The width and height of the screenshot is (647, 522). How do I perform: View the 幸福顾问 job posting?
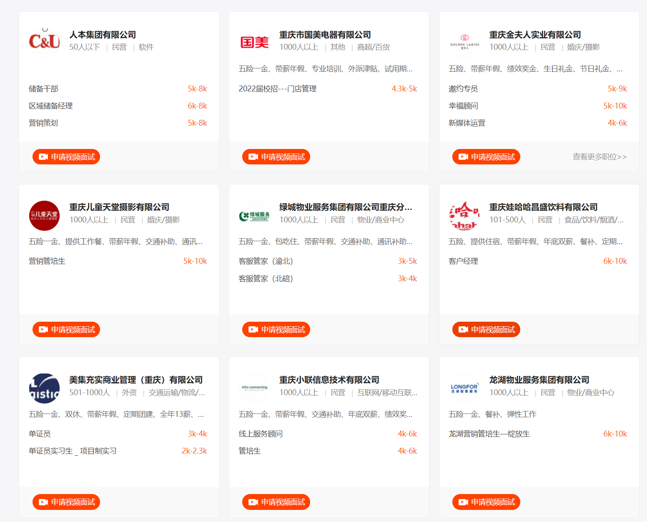click(463, 106)
